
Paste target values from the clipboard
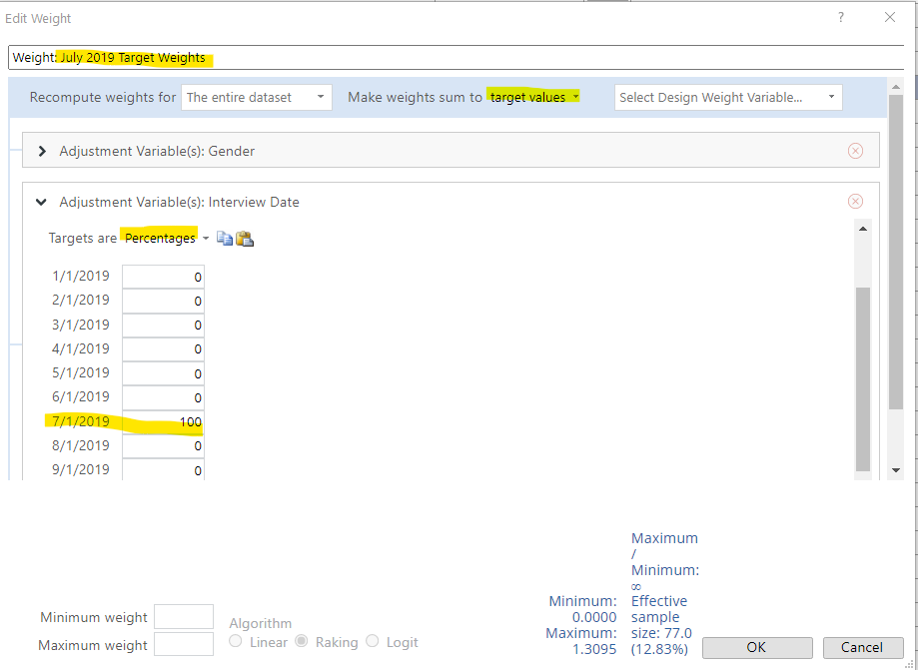pyautogui.click(x=244, y=239)
